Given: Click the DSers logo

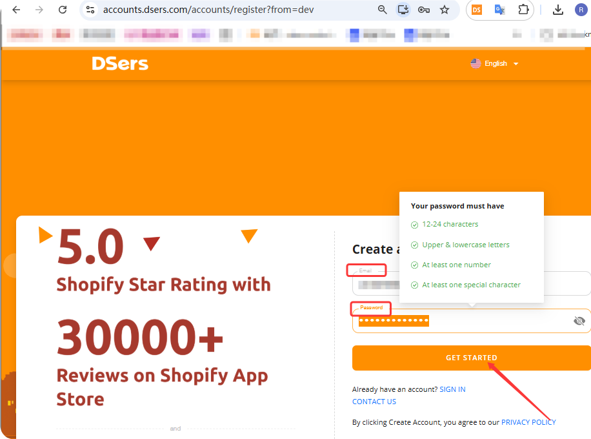Looking at the screenshot, I should tap(120, 63).
